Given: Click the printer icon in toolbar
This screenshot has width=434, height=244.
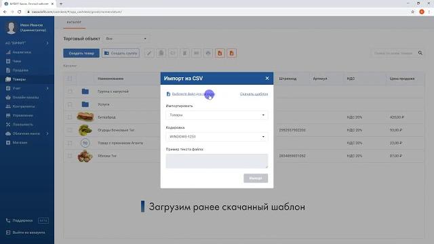Looking at the screenshot, I should (x=208, y=53).
